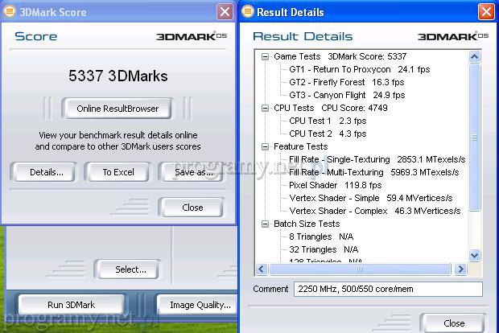This screenshot has width=499, height=333.
Task: Open Image Quality... settings
Action: pos(195,305)
